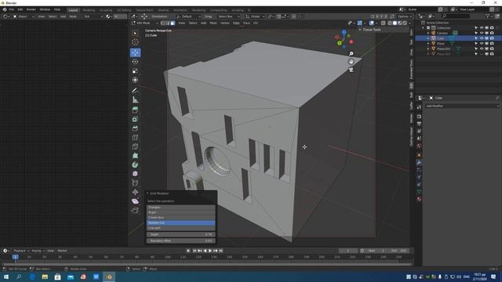Toggle the overlays button in viewport header

point(371,23)
